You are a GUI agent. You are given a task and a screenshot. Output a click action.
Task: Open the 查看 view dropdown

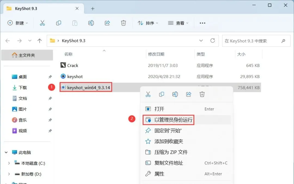pyautogui.click(x=178, y=23)
